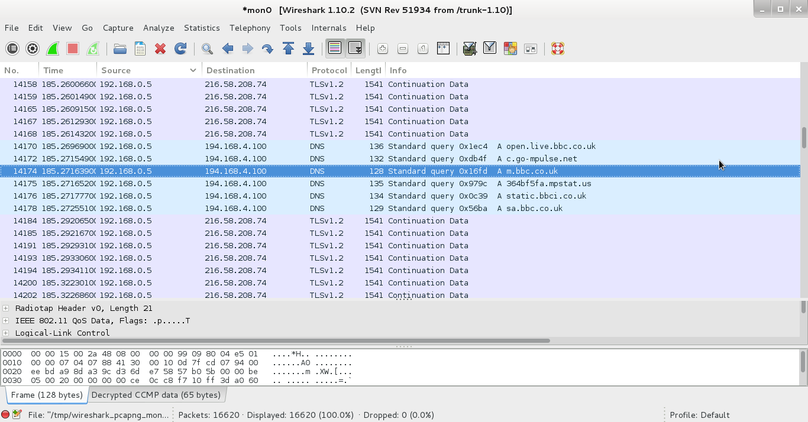Switch to Decrypted CCMP data tab

(156, 395)
